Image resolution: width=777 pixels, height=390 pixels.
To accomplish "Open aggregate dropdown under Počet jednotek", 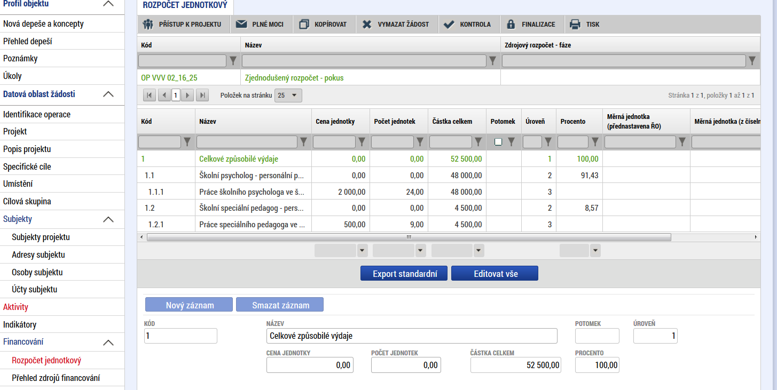I will pyautogui.click(x=421, y=250).
